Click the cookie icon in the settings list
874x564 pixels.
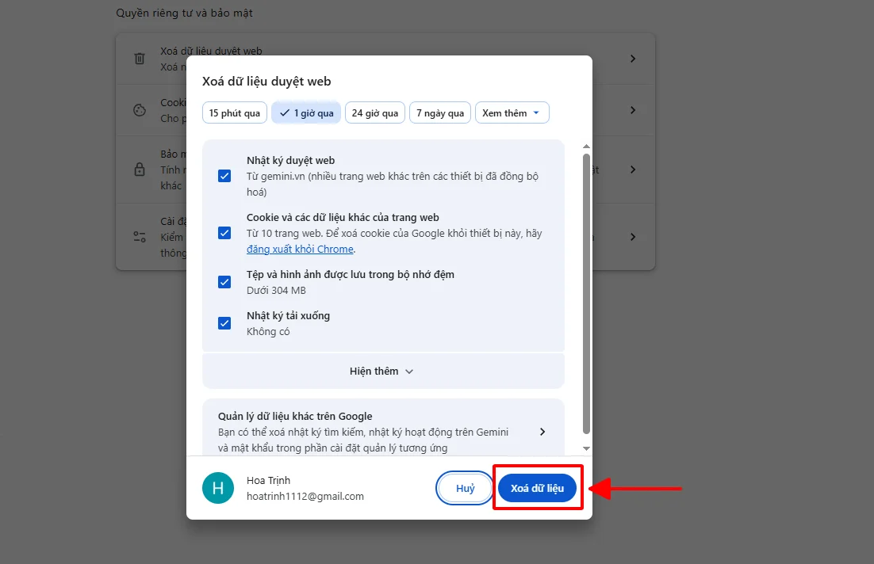(x=140, y=110)
